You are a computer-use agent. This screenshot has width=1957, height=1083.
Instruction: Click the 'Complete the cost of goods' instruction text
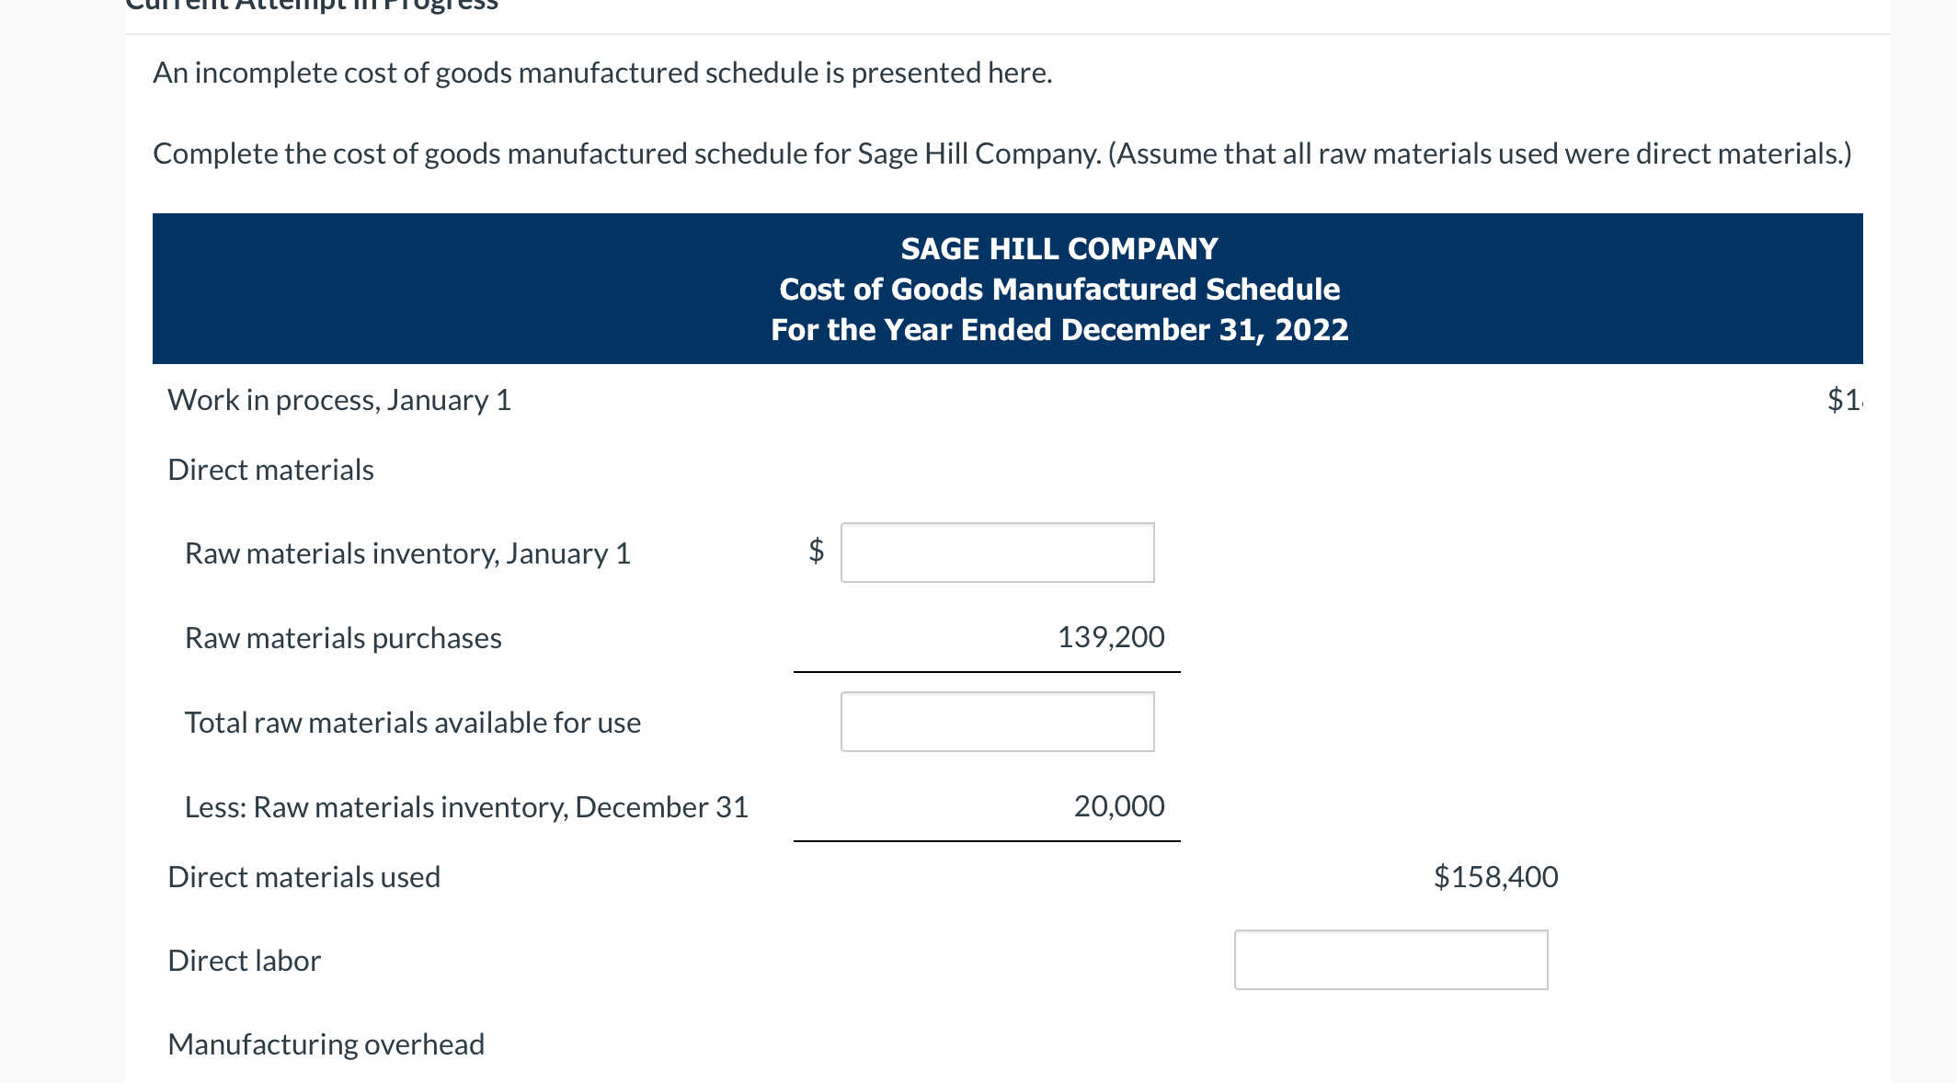1002,154
